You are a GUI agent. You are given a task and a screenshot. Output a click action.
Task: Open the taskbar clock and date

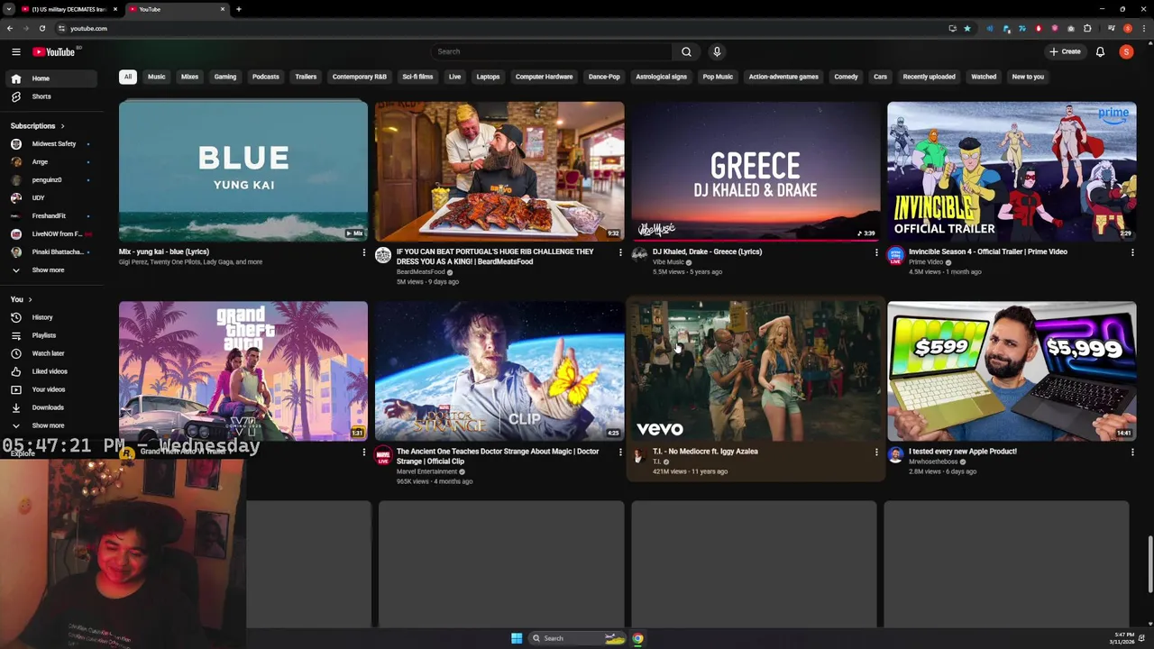1122,638
